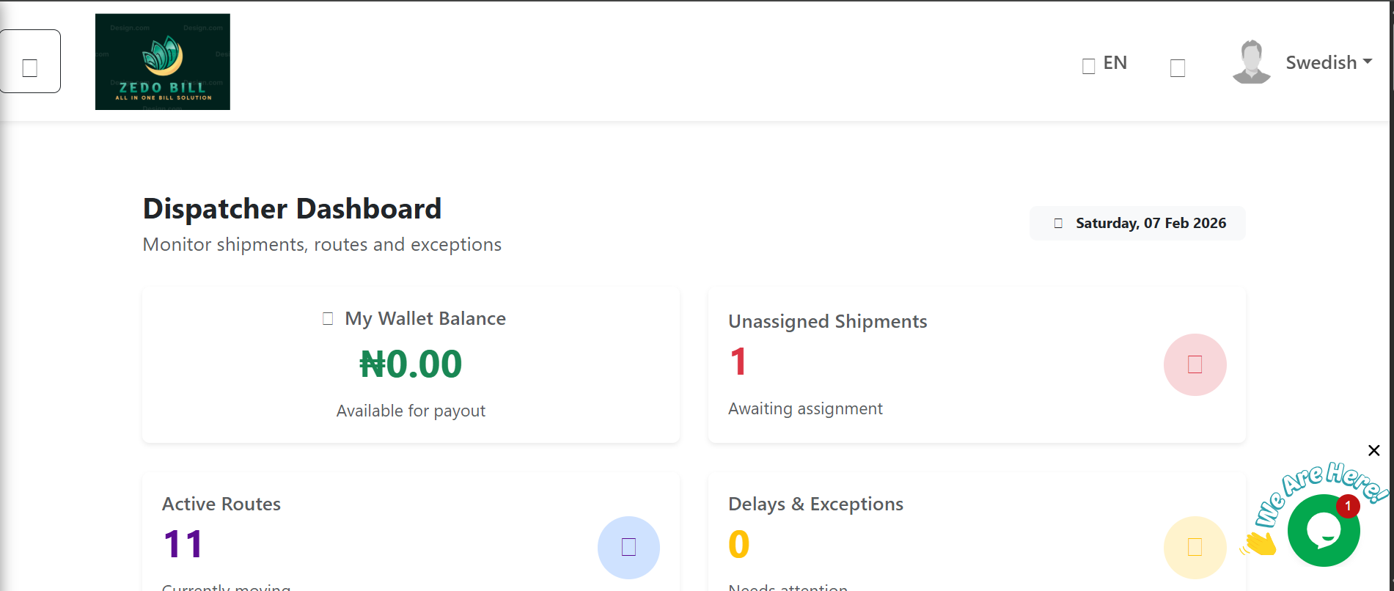Open the Swedish language dropdown
The width and height of the screenshot is (1394, 591).
(1329, 62)
